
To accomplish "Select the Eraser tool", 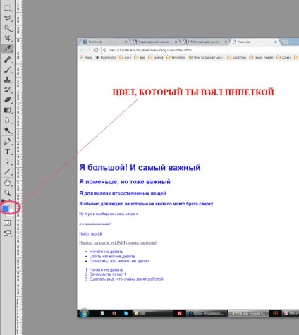I will 7,100.
